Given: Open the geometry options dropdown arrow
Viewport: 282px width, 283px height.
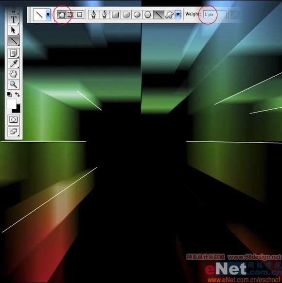Looking at the screenshot, I should tap(178, 15).
